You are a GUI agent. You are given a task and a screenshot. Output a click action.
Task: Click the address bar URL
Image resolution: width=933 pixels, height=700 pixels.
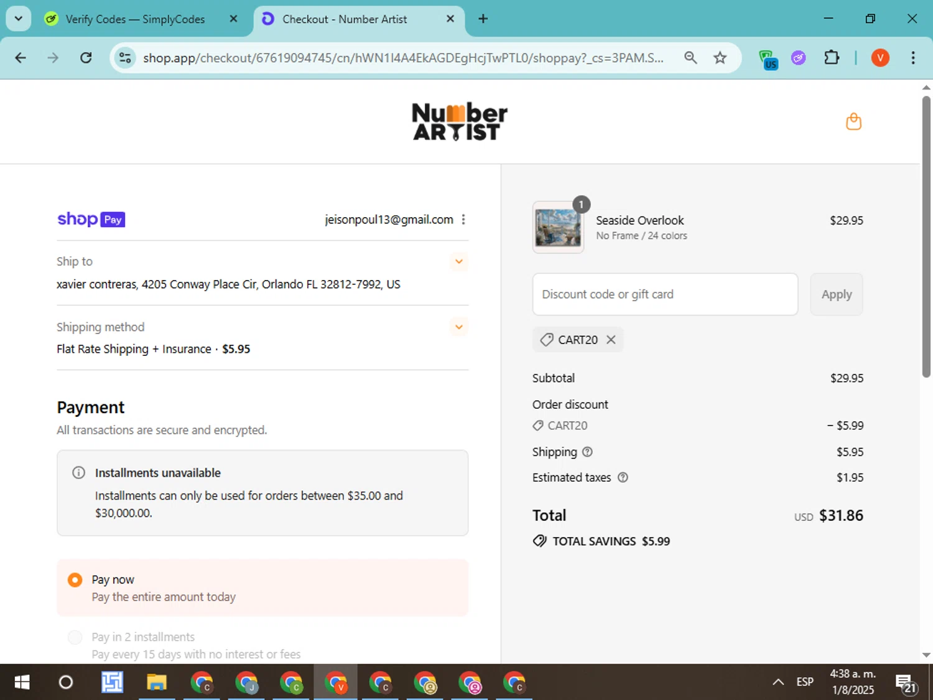click(x=403, y=58)
